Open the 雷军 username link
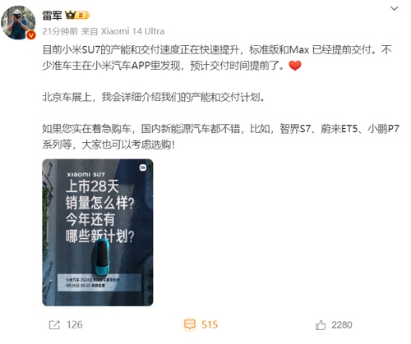The width and height of the screenshot is (411, 344). coord(52,16)
